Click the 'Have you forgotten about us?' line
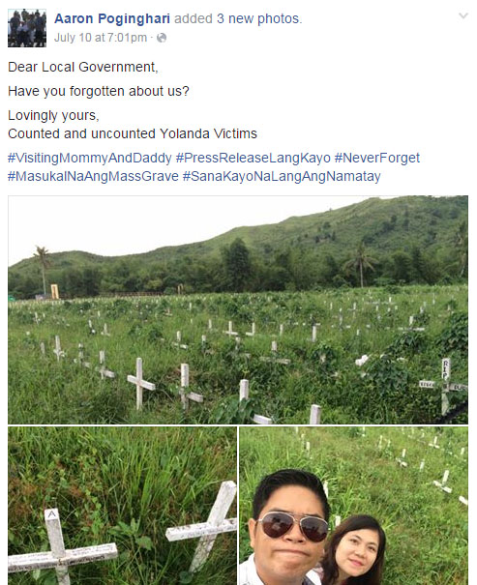Viewport: 477px width, 585px height. click(99, 91)
